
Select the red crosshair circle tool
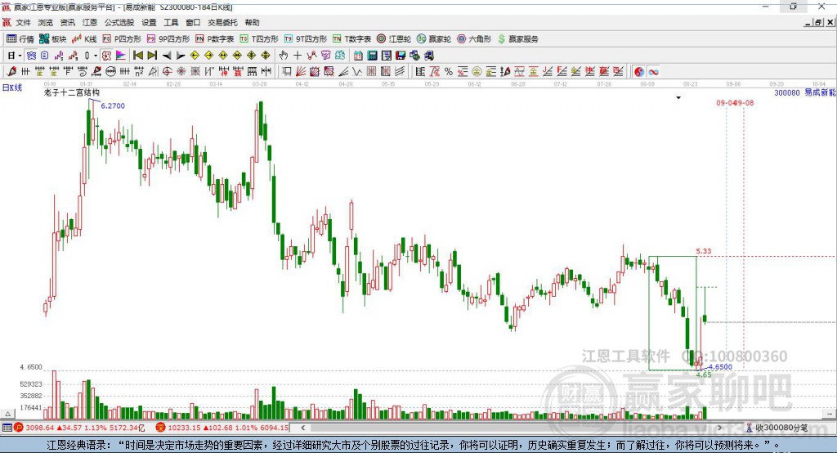click(167, 72)
